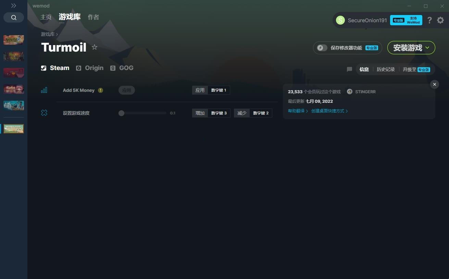Open first game thumbnail in sidebar

14,40
